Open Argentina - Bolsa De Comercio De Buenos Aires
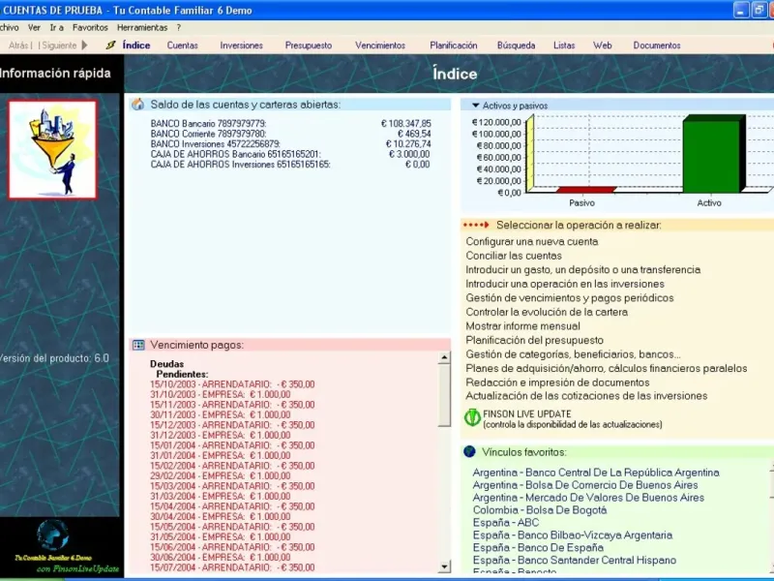Screen dimensions: 774x581 tap(585, 485)
